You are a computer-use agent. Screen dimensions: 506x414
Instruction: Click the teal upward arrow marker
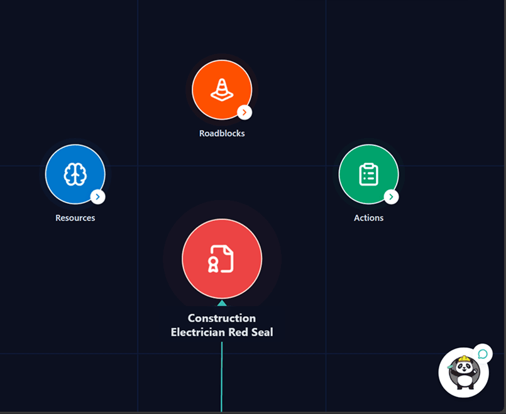221,302
